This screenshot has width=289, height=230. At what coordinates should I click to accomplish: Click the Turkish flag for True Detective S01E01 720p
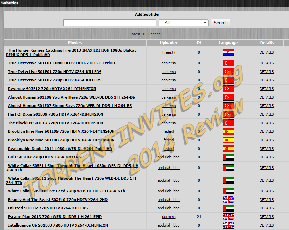(228, 72)
